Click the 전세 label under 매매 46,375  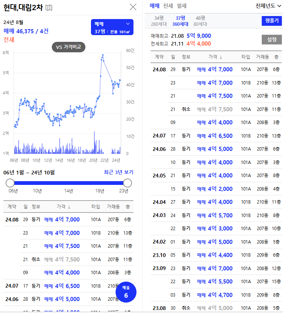(9, 40)
